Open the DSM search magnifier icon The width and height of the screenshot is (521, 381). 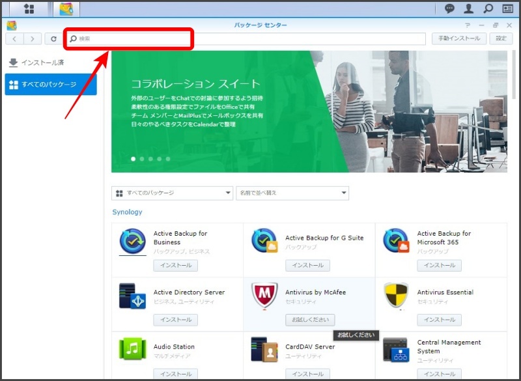click(488, 8)
